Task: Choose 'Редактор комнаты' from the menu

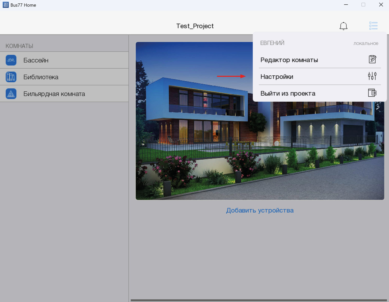Action: click(x=289, y=60)
